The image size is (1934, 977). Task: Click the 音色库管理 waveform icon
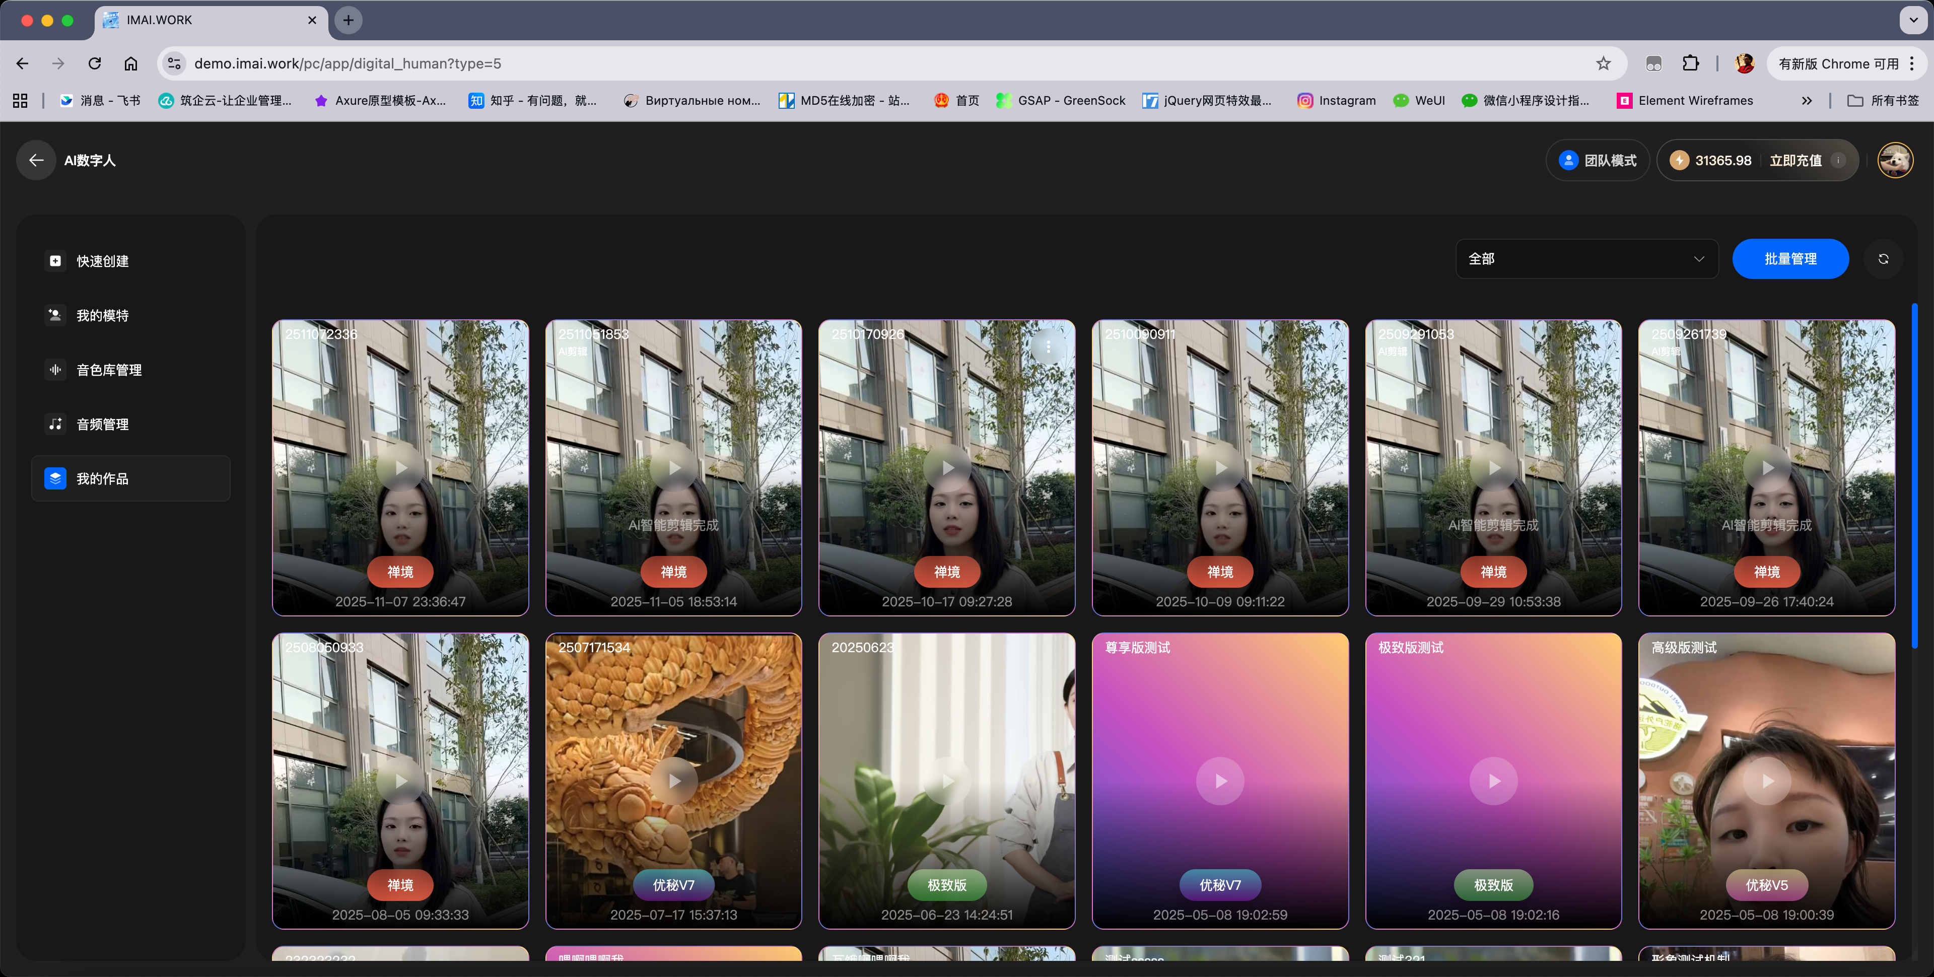(x=55, y=370)
